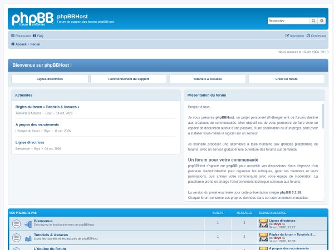View latest post icon in Bienvenue row
This screenshot has height=250, width=334.
coord(283,224)
